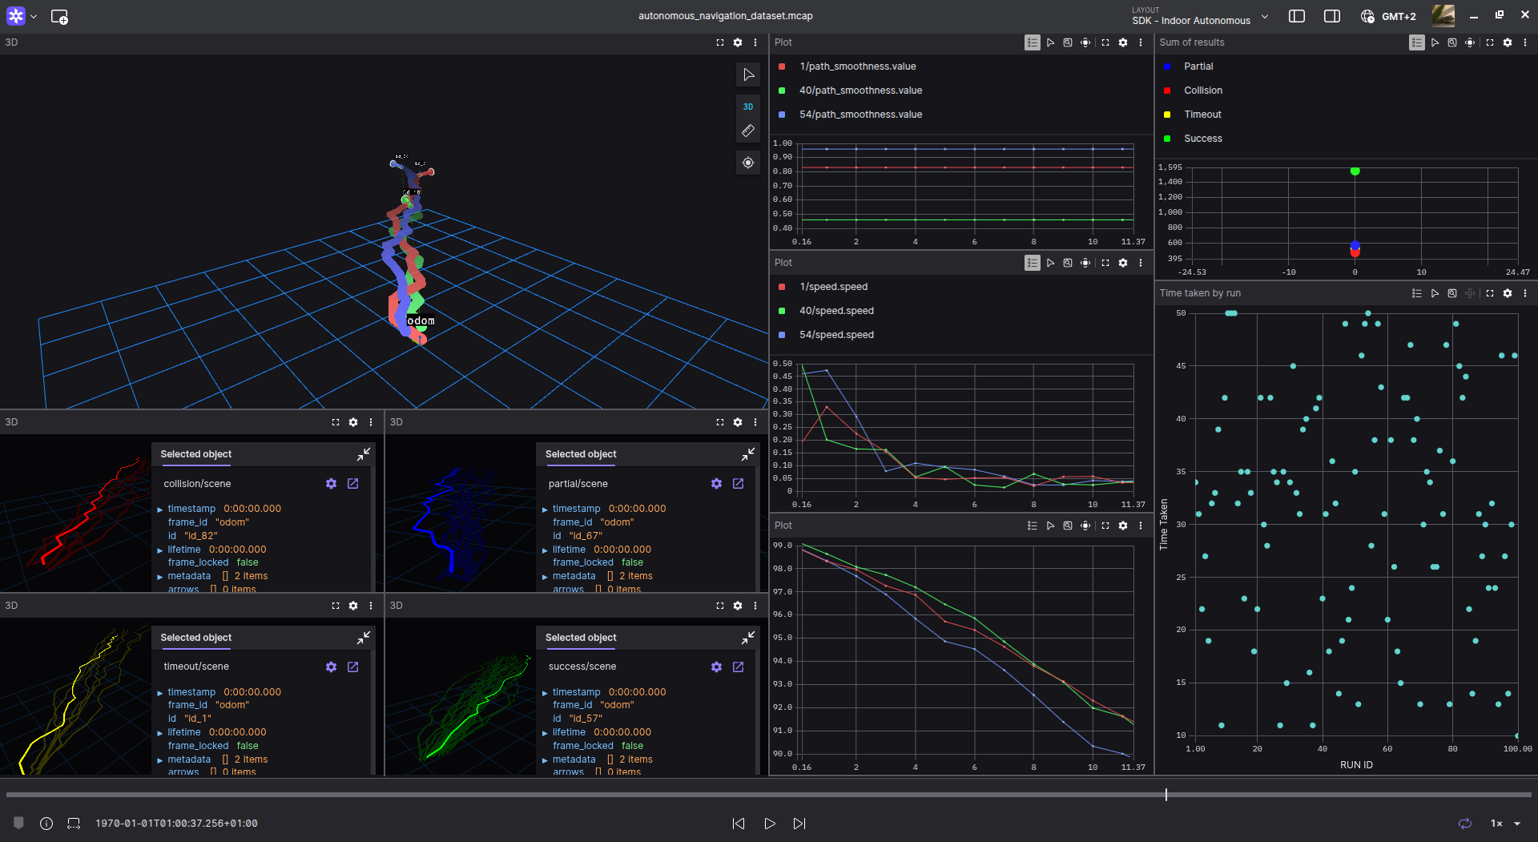Collapse the success/scene selected object card

point(747,638)
